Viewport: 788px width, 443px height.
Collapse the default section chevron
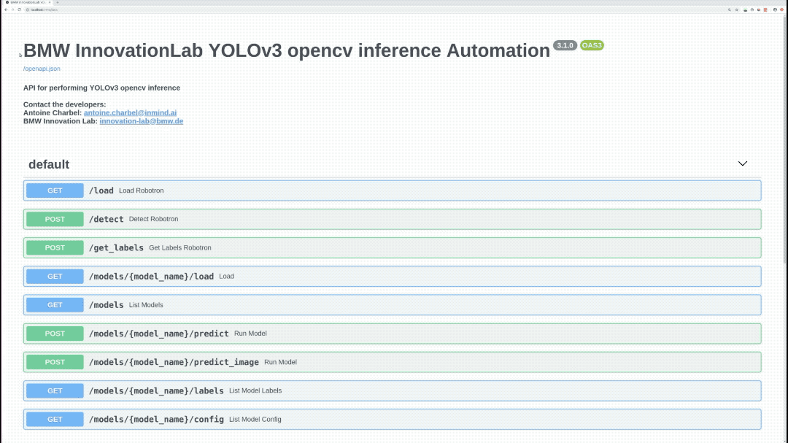pyautogui.click(x=743, y=164)
